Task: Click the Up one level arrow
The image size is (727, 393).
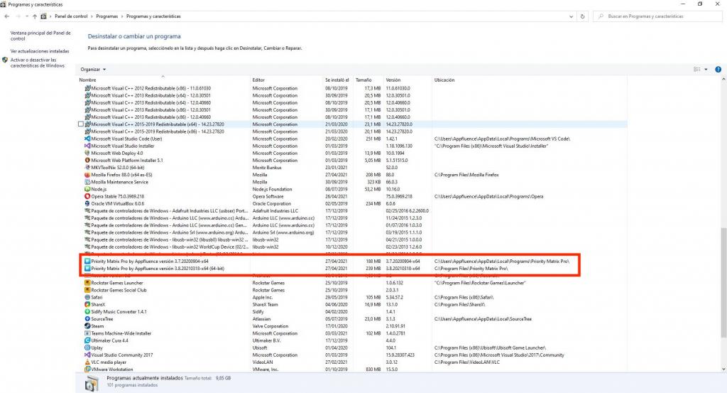Action: coord(35,16)
